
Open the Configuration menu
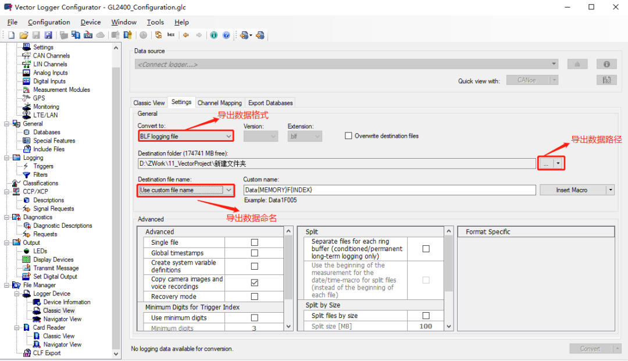(x=49, y=22)
